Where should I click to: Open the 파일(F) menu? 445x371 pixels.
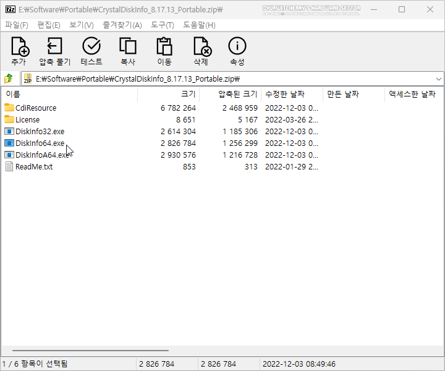[17, 25]
